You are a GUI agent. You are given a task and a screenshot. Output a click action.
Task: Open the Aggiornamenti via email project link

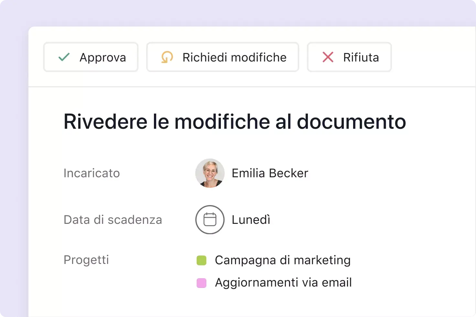283,282
